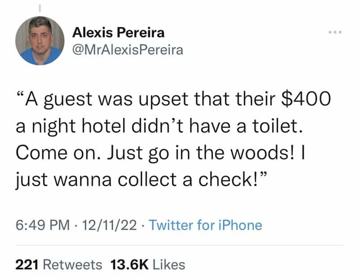This screenshot has height=278, width=359.
Task: Open the Alexis Pereira display name link
Action: point(118,33)
